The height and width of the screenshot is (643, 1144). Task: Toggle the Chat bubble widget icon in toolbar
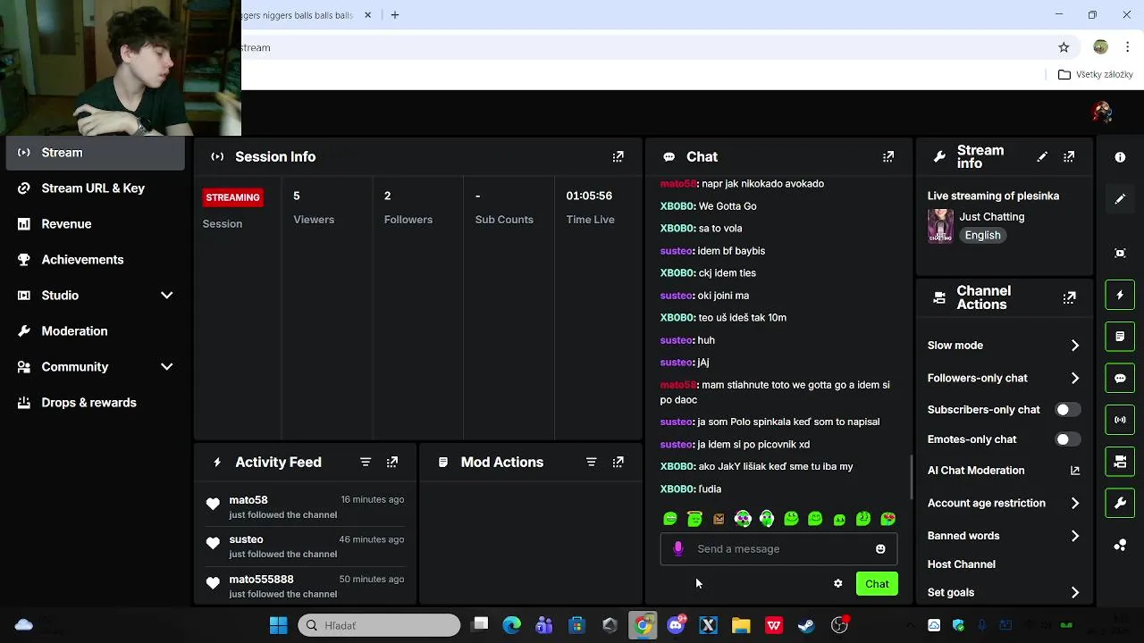pyautogui.click(x=1120, y=379)
